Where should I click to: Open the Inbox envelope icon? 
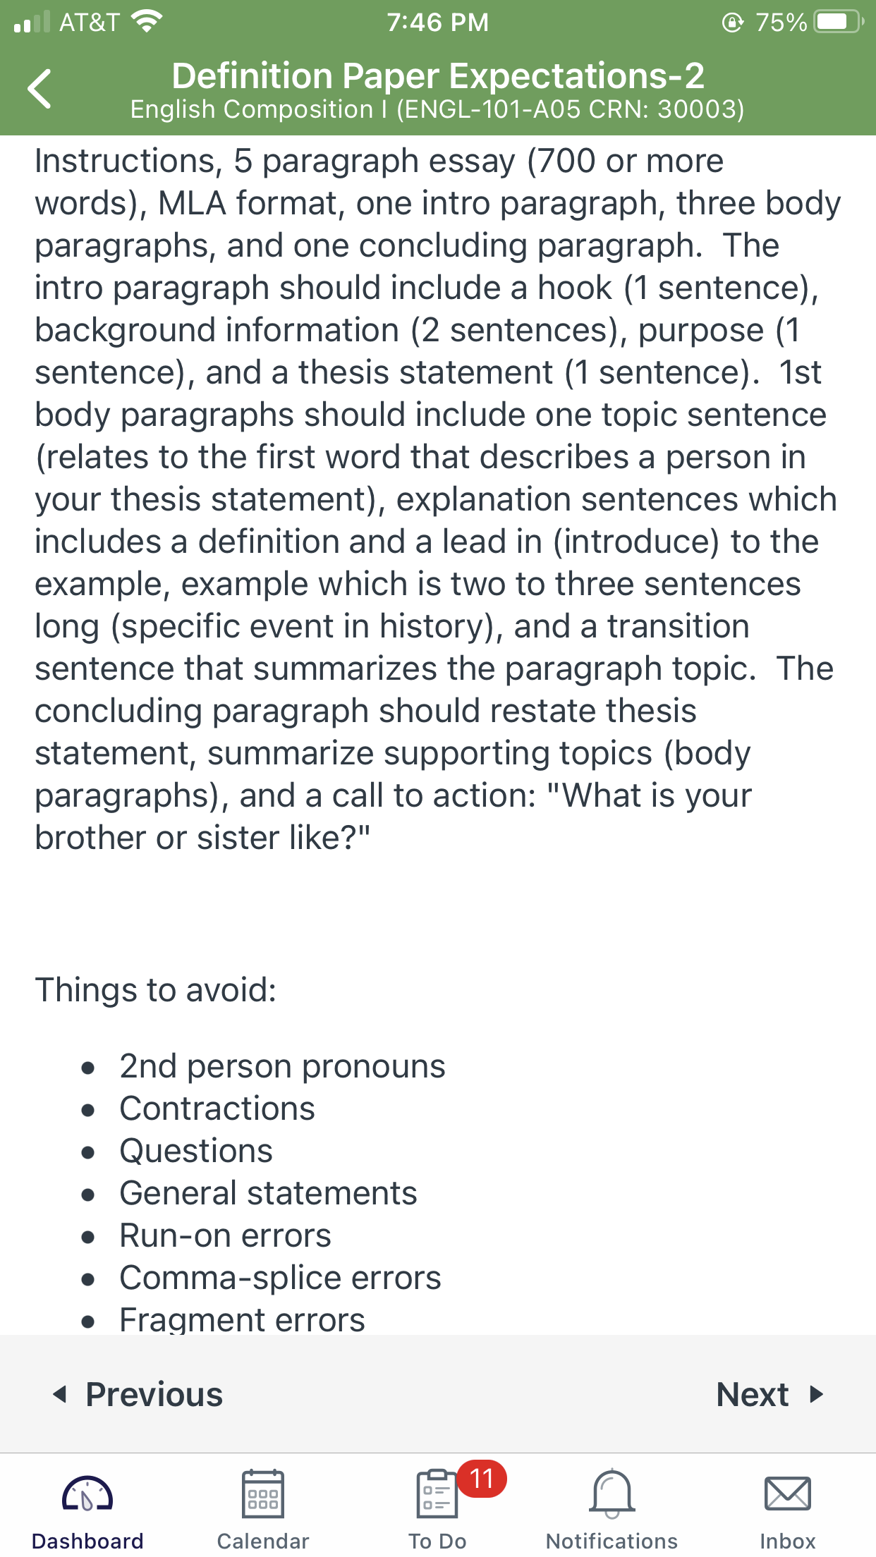coord(788,1494)
